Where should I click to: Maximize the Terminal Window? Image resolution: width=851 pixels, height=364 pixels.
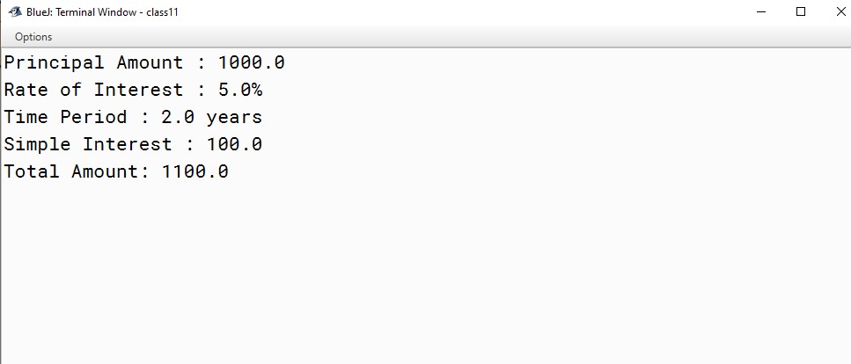pyautogui.click(x=801, y=12)
